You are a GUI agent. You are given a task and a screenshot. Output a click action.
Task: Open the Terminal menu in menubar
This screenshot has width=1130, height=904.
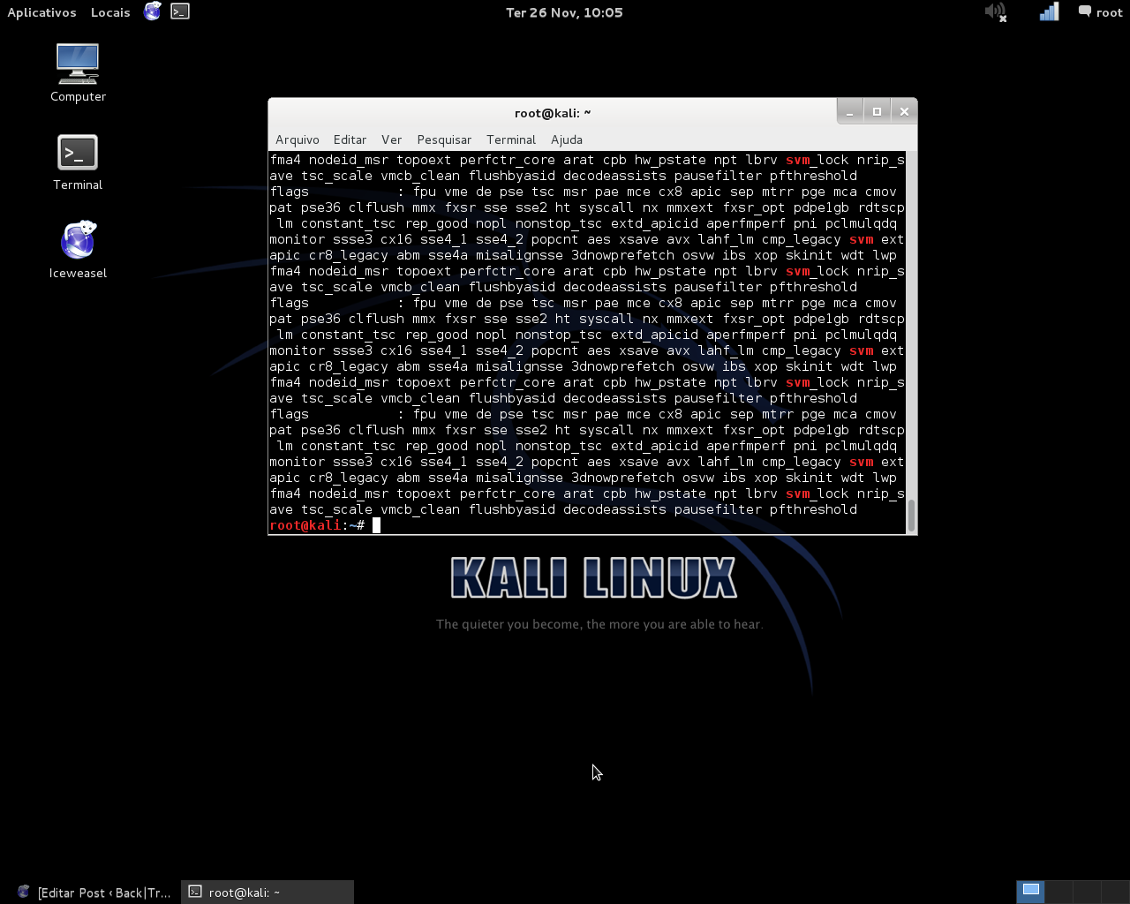(511, 139)
